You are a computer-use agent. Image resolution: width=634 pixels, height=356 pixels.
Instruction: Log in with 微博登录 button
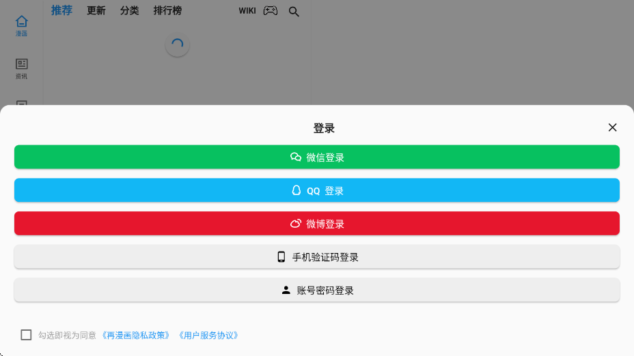tap(317, 223)
